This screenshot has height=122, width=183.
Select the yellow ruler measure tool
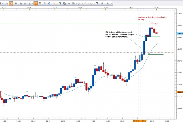pos(54,4)
